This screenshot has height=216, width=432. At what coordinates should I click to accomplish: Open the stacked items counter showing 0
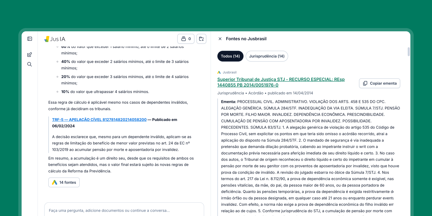pyautogui.click(x=186, y=39)
